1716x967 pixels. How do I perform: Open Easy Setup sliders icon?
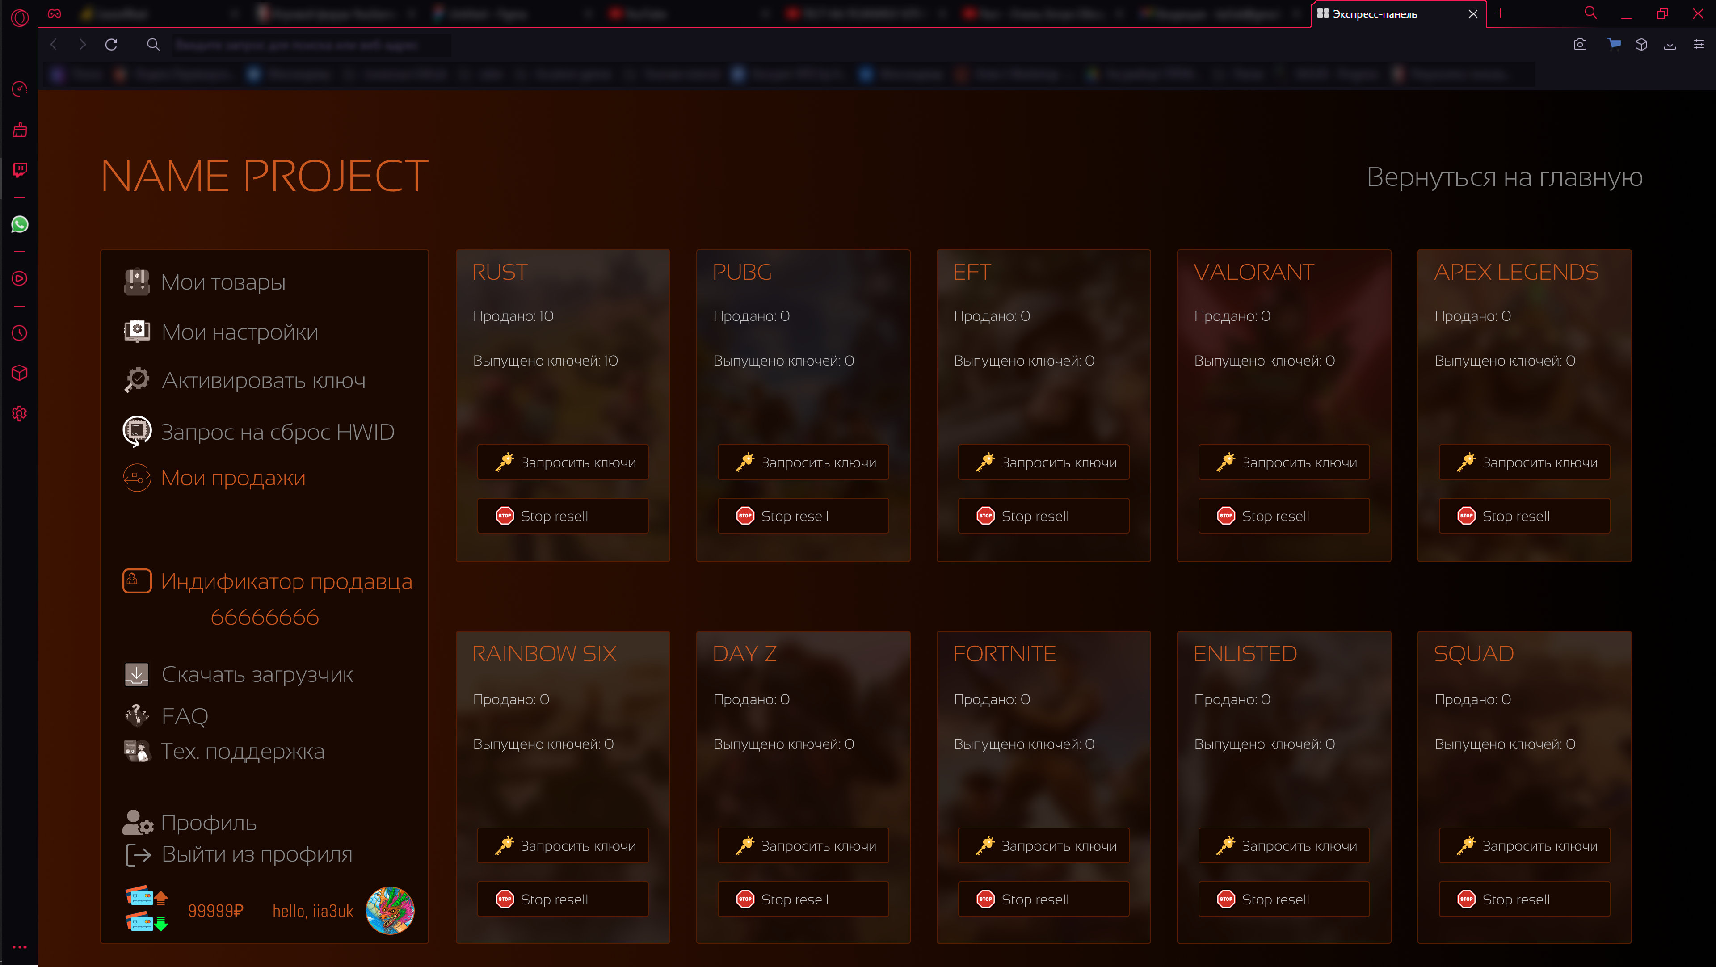pos(1699,45)
